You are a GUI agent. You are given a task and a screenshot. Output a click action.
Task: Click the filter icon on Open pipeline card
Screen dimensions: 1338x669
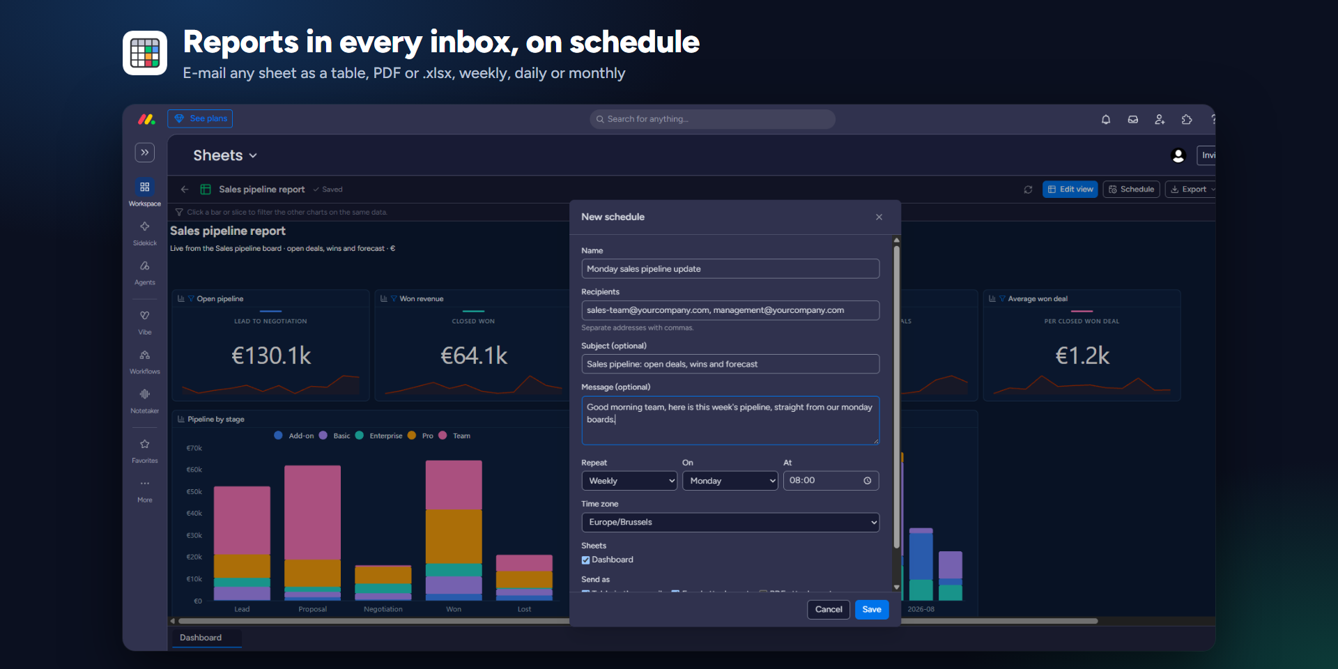tap(191, 299)
